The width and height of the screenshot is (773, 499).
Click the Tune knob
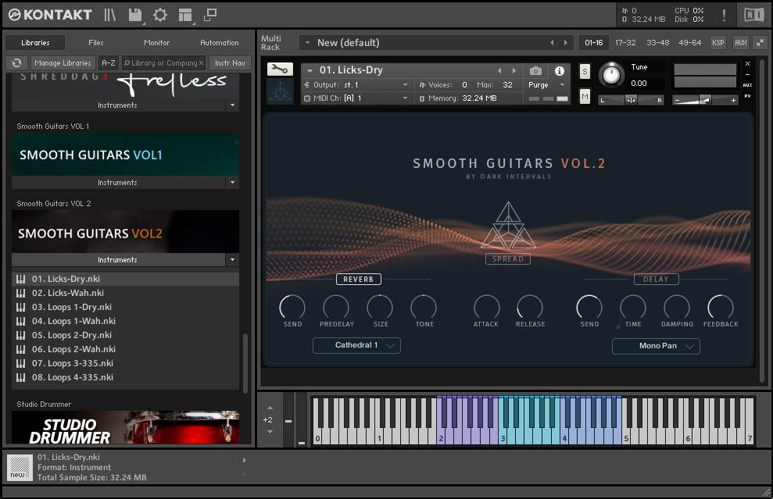pyautogui.click(x=611, y=75)
